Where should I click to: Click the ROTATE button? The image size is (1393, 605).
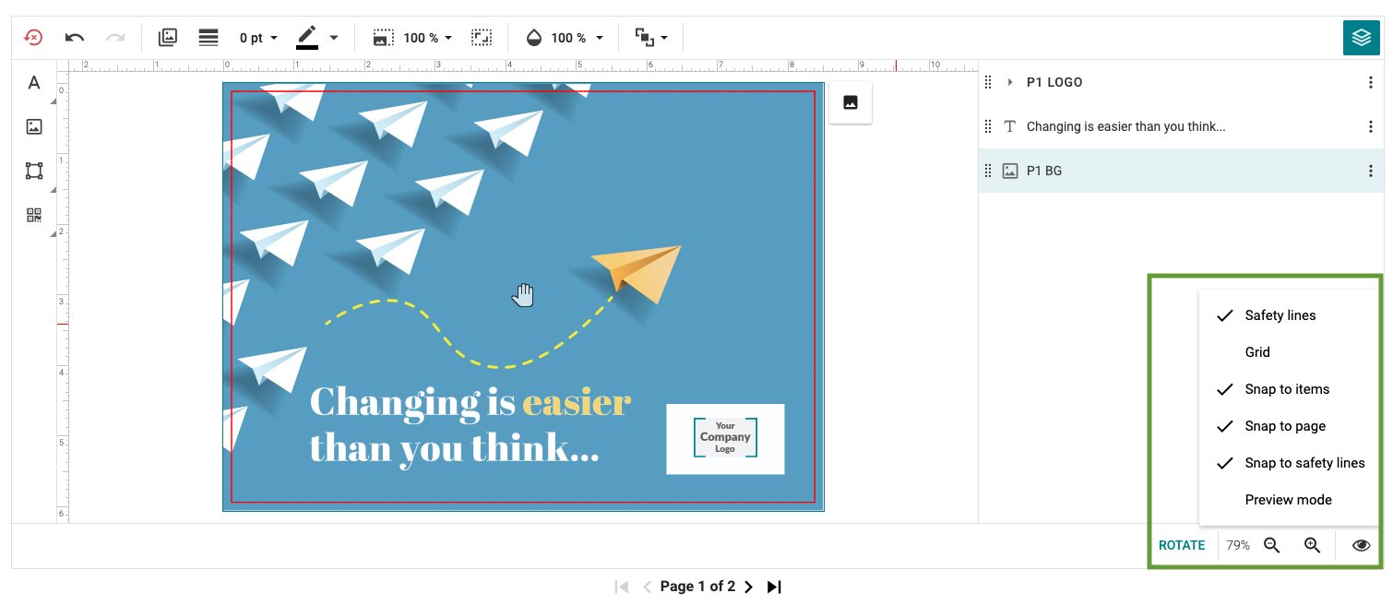(x=1182, y=545)
